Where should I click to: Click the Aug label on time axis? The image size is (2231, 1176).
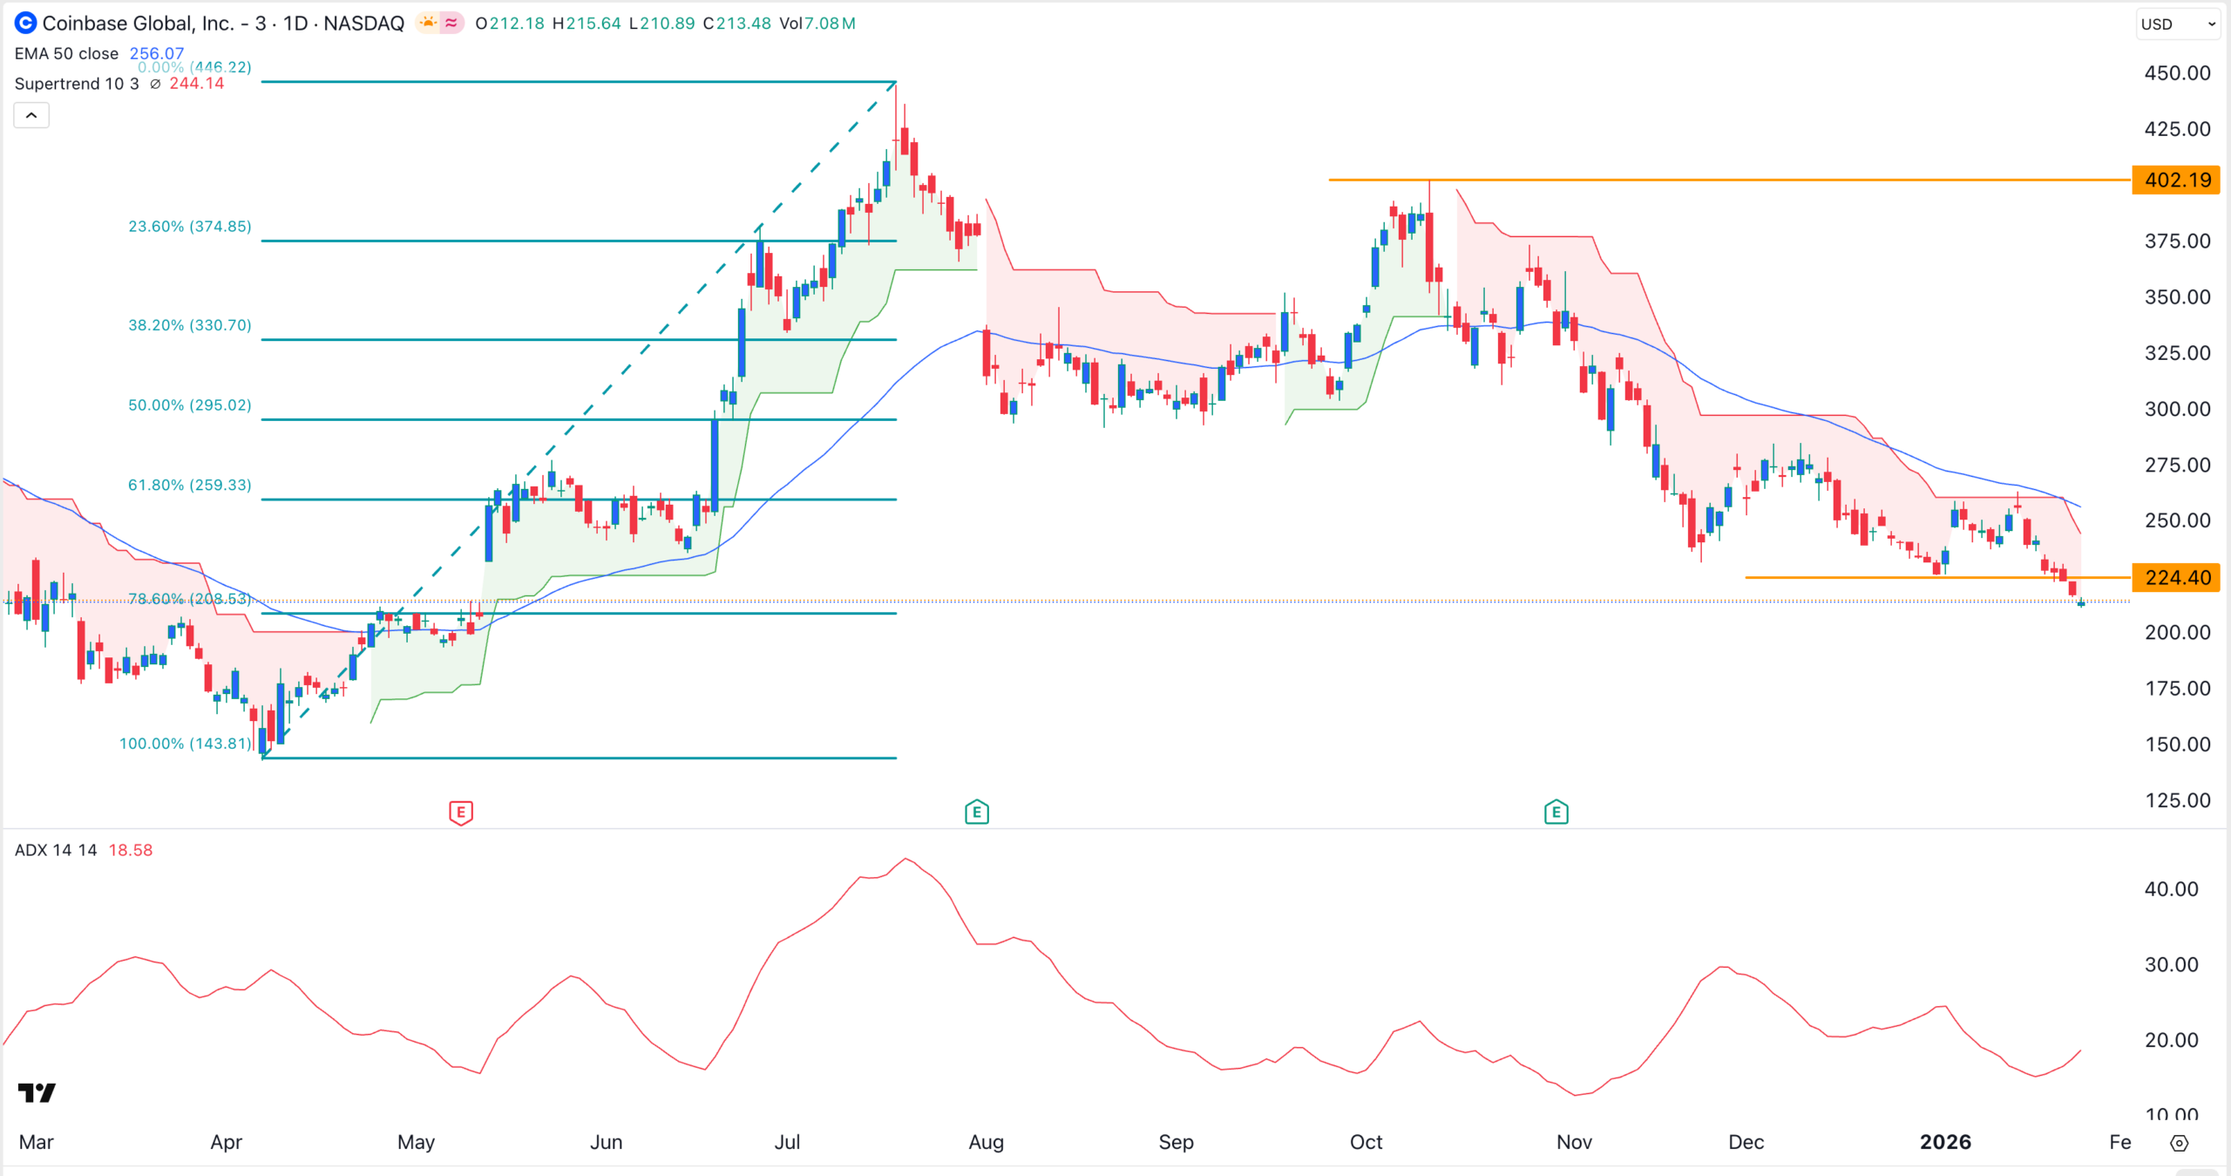pos(987,1142)
